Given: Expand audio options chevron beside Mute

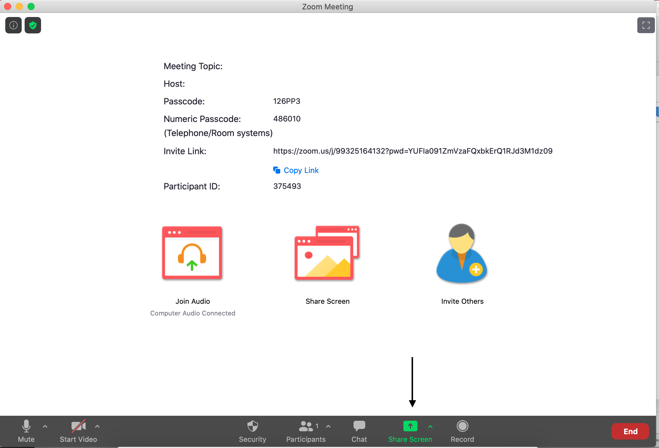Looking at the screenshot, I should point(45,427).
